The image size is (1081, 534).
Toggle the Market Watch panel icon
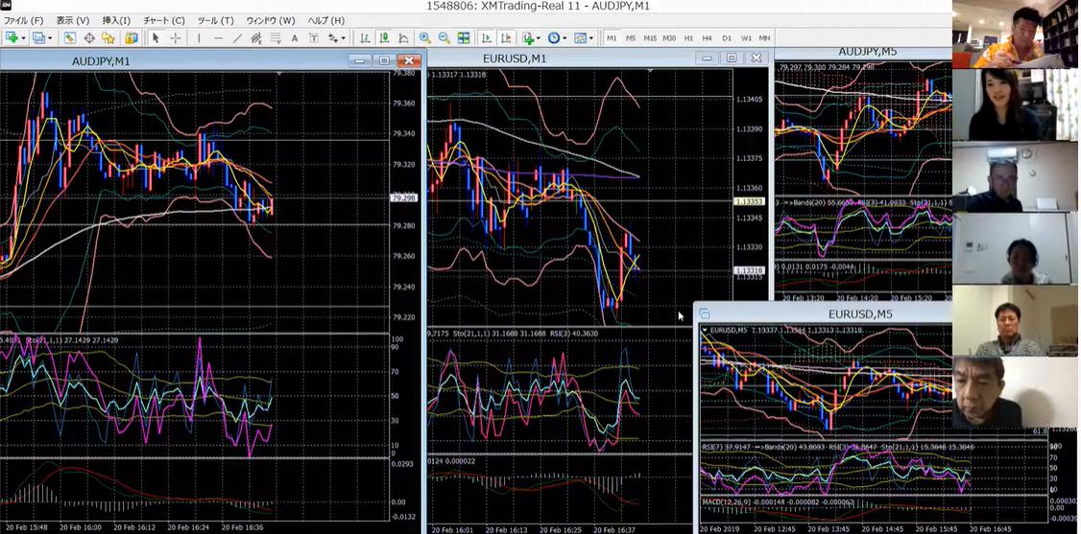(x=70, y=37)
